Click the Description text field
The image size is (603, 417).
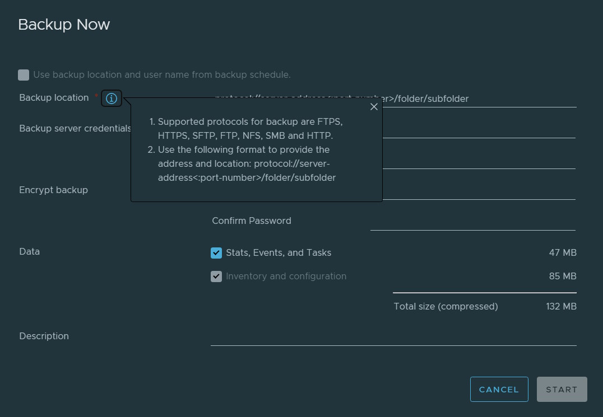[x=393, y=337]
